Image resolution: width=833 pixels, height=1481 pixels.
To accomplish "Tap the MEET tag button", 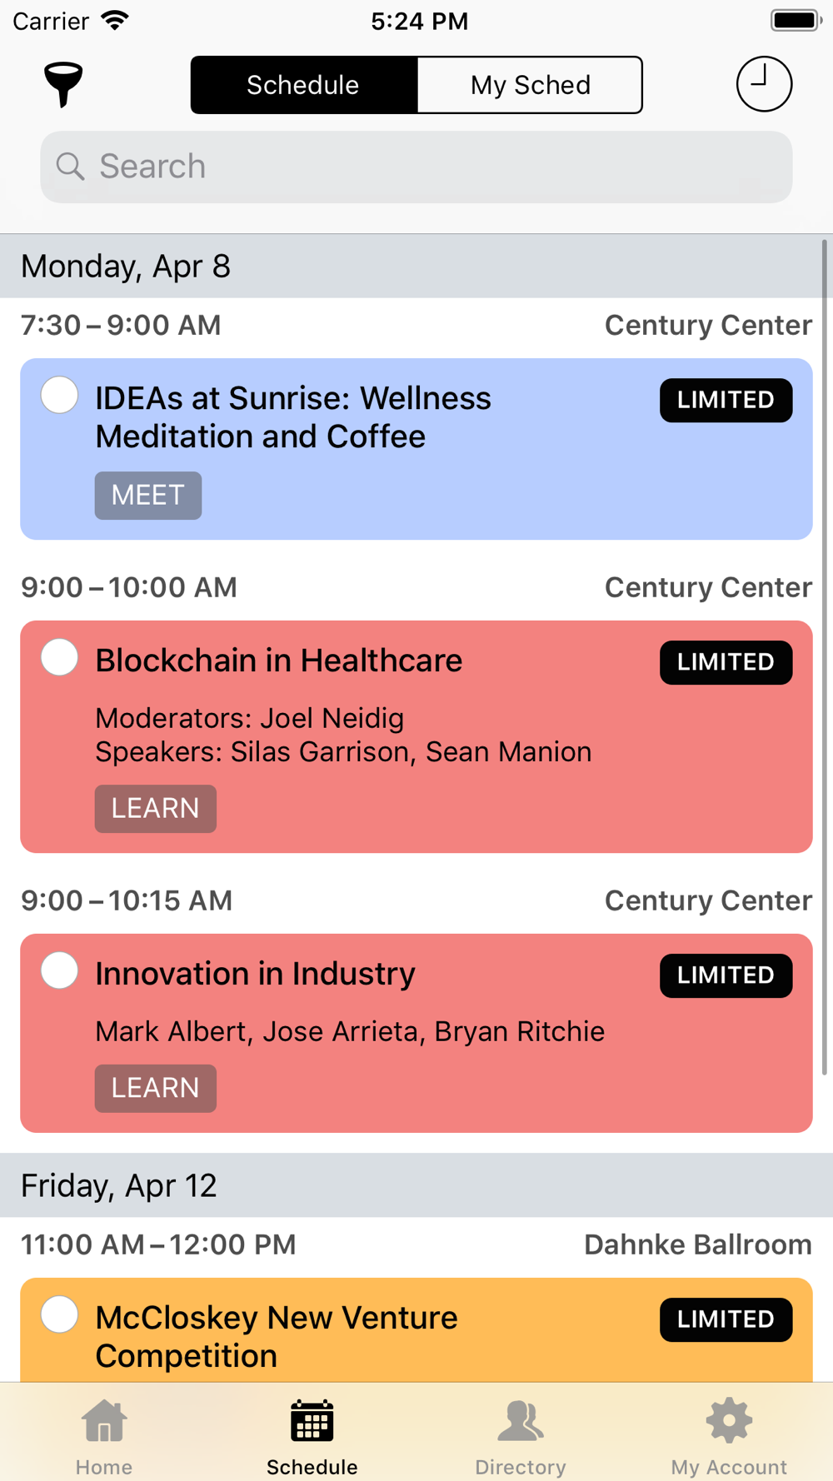I will pos(148,496).
